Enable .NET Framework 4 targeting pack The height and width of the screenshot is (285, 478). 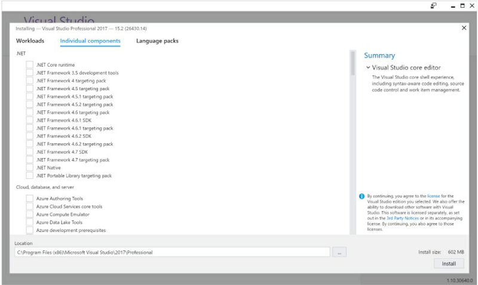click(x=29, y=80)
